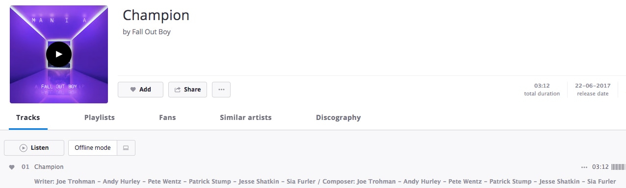Click the Champion track title in list
Screen dimensions: 626x188
[x=49, y=167]
